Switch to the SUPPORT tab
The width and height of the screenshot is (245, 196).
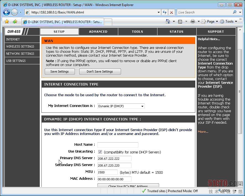[216, 32]
